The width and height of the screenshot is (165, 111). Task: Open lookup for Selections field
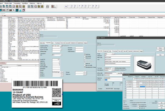[131, 55]
